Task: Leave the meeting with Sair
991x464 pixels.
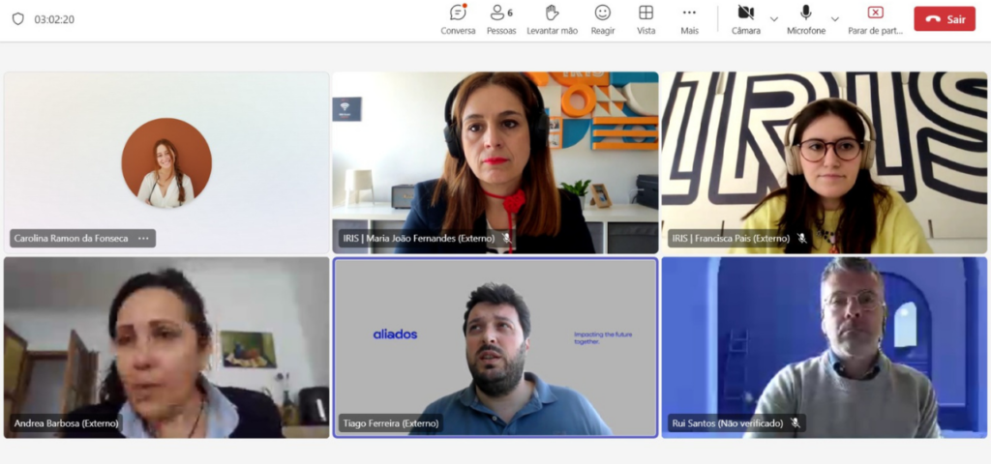Action: click(945, 19)
